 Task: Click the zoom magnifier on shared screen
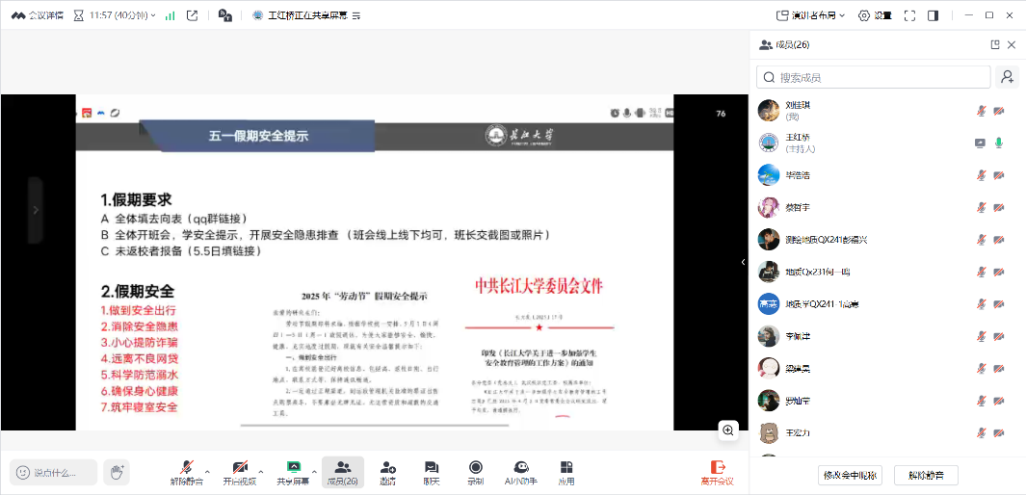pyautogui.click(x=728, y=430)
